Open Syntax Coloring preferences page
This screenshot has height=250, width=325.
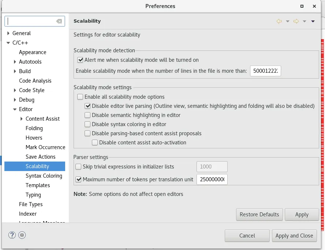(44, 176)
